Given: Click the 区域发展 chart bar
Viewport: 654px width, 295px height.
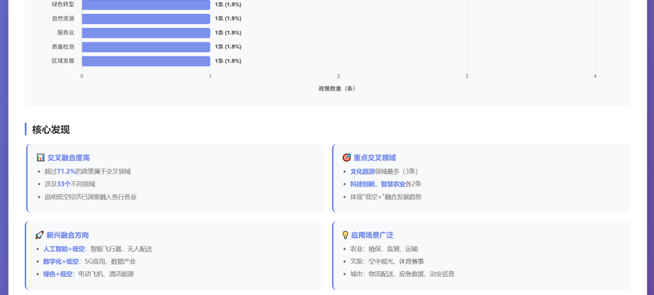Looking at the screenshot, I should 146,61.
